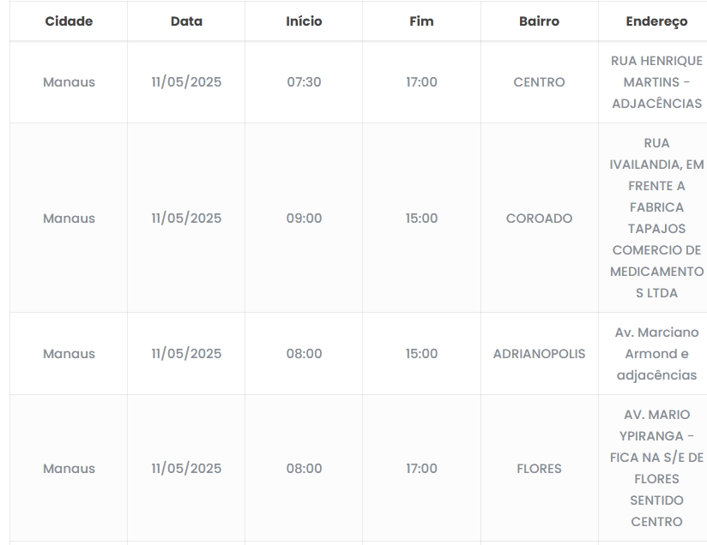Click the Endereço column header
Viewport: 707px width, 545px height.
tap(656, 21)
